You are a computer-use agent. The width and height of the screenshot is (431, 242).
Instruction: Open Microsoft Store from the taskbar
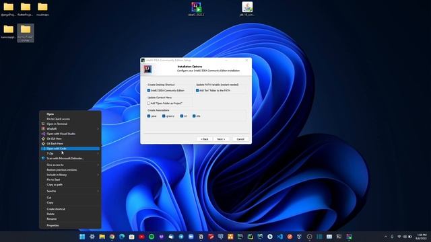point(132,237)
